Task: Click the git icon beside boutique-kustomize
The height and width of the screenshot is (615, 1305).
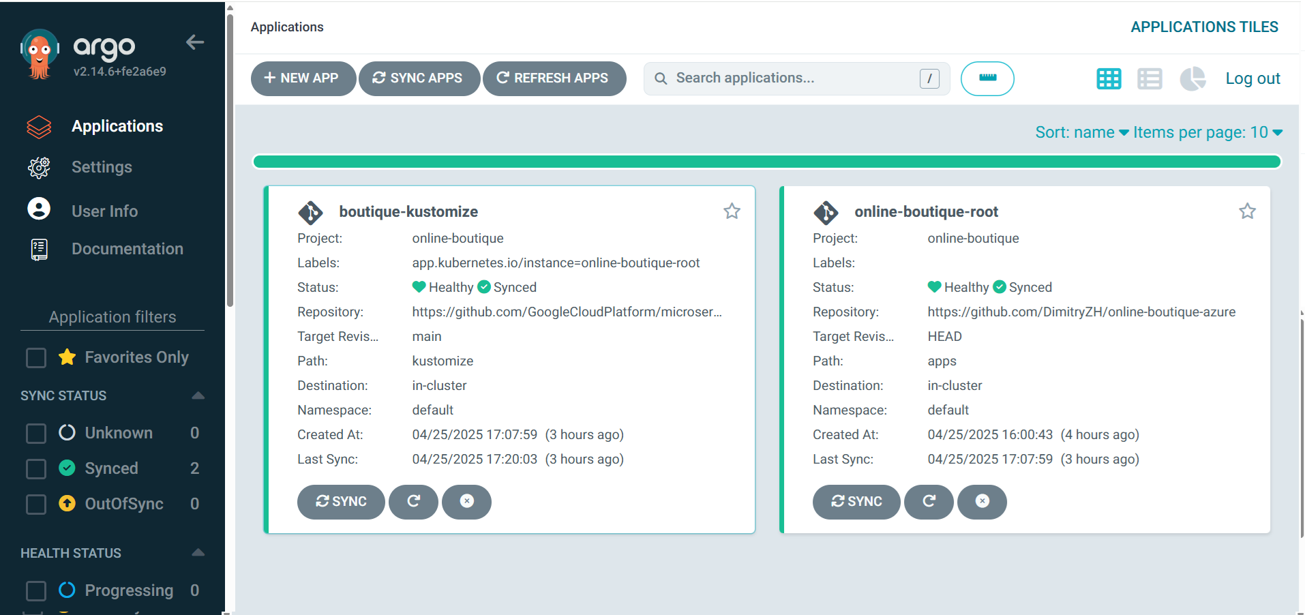Action: coord(310,213)
